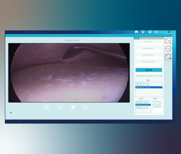Play the surgery video
This screenshot has width=181, height=154.
[60, 107]
